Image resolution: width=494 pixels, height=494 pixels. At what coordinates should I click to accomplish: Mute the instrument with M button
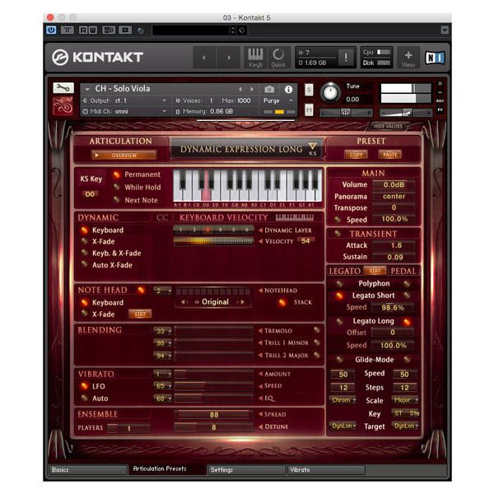pos(309,110)
